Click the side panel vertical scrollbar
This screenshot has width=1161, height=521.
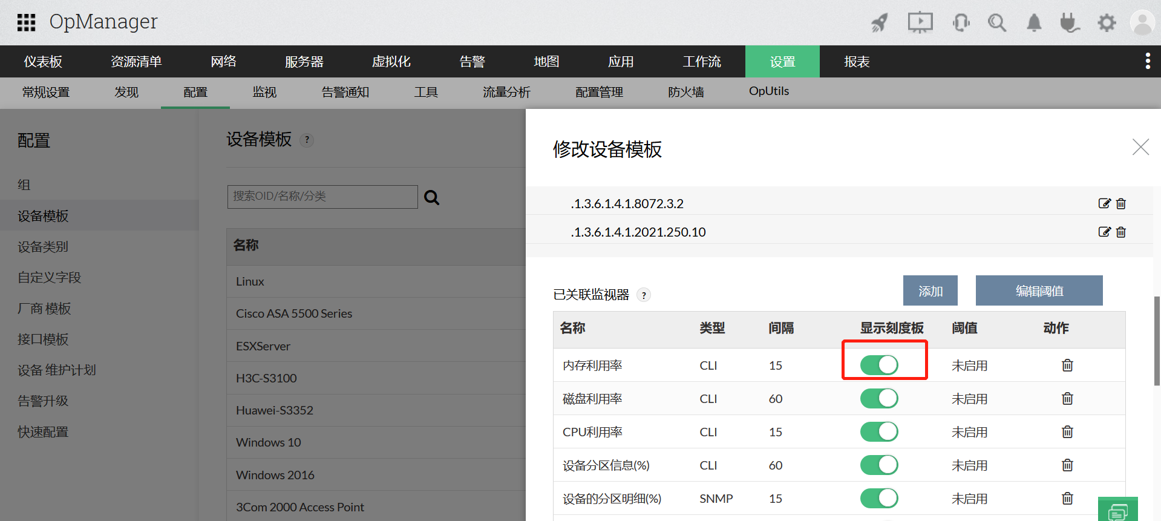[1157, 340]
